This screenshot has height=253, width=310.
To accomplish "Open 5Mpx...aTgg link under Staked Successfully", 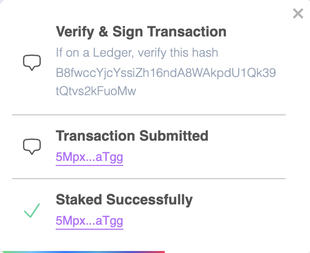I will point(89,221).
